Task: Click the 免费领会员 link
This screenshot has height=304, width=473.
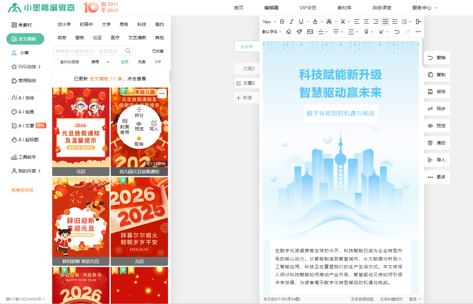Action: [22, 190]
